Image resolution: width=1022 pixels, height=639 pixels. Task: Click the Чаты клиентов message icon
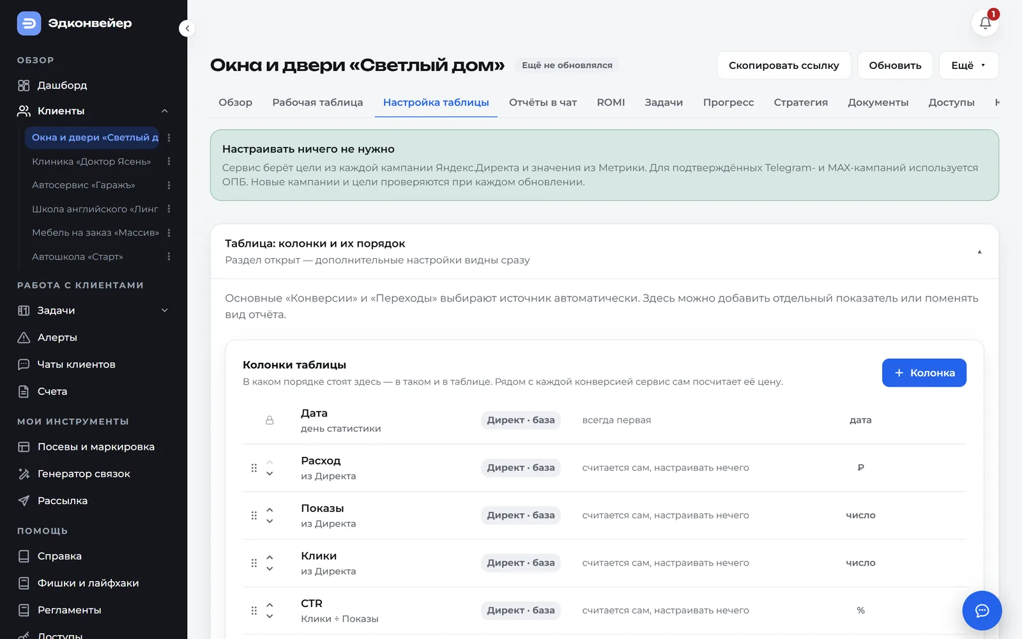(x=24, y=364)
